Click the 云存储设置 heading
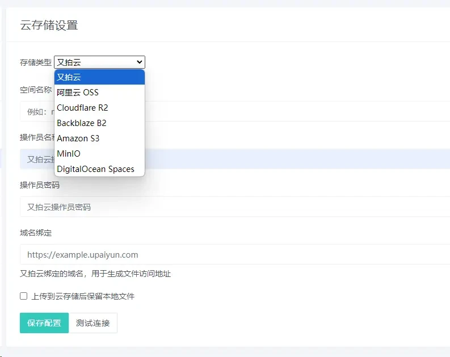Viewport: 450px width, 357px height. point(49,25)
